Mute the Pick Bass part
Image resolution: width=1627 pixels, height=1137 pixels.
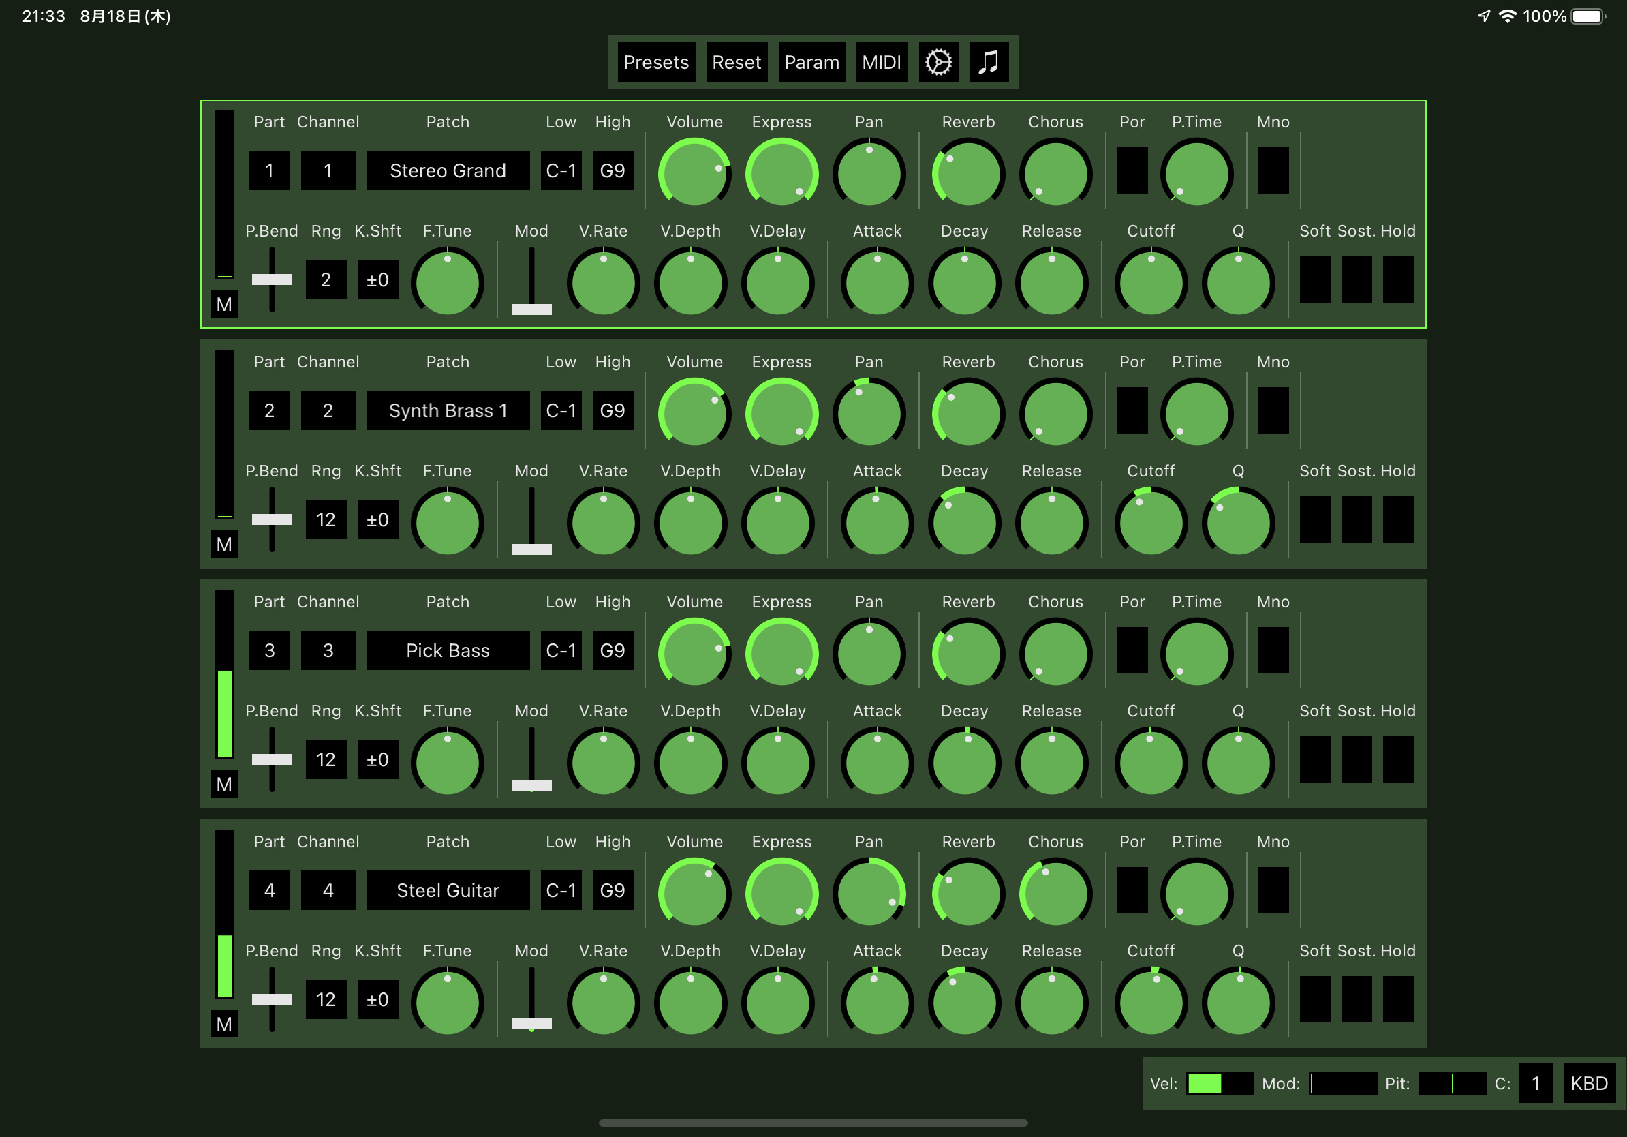coord(225,784)
